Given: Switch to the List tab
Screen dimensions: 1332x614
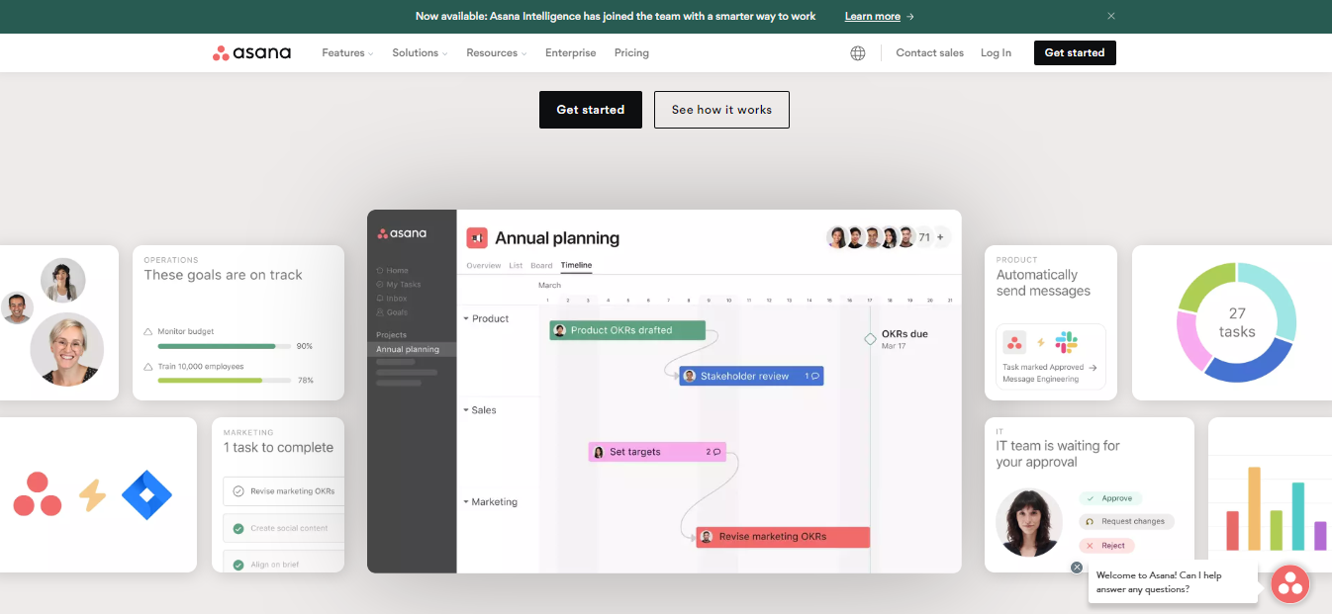Looking at the screenshot, I should (x=516, y=265).
